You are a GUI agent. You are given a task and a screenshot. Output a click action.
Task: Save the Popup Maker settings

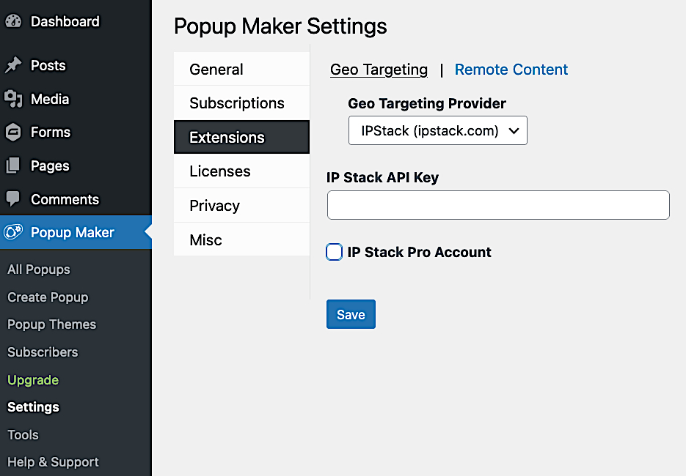[x=351, y=314]
